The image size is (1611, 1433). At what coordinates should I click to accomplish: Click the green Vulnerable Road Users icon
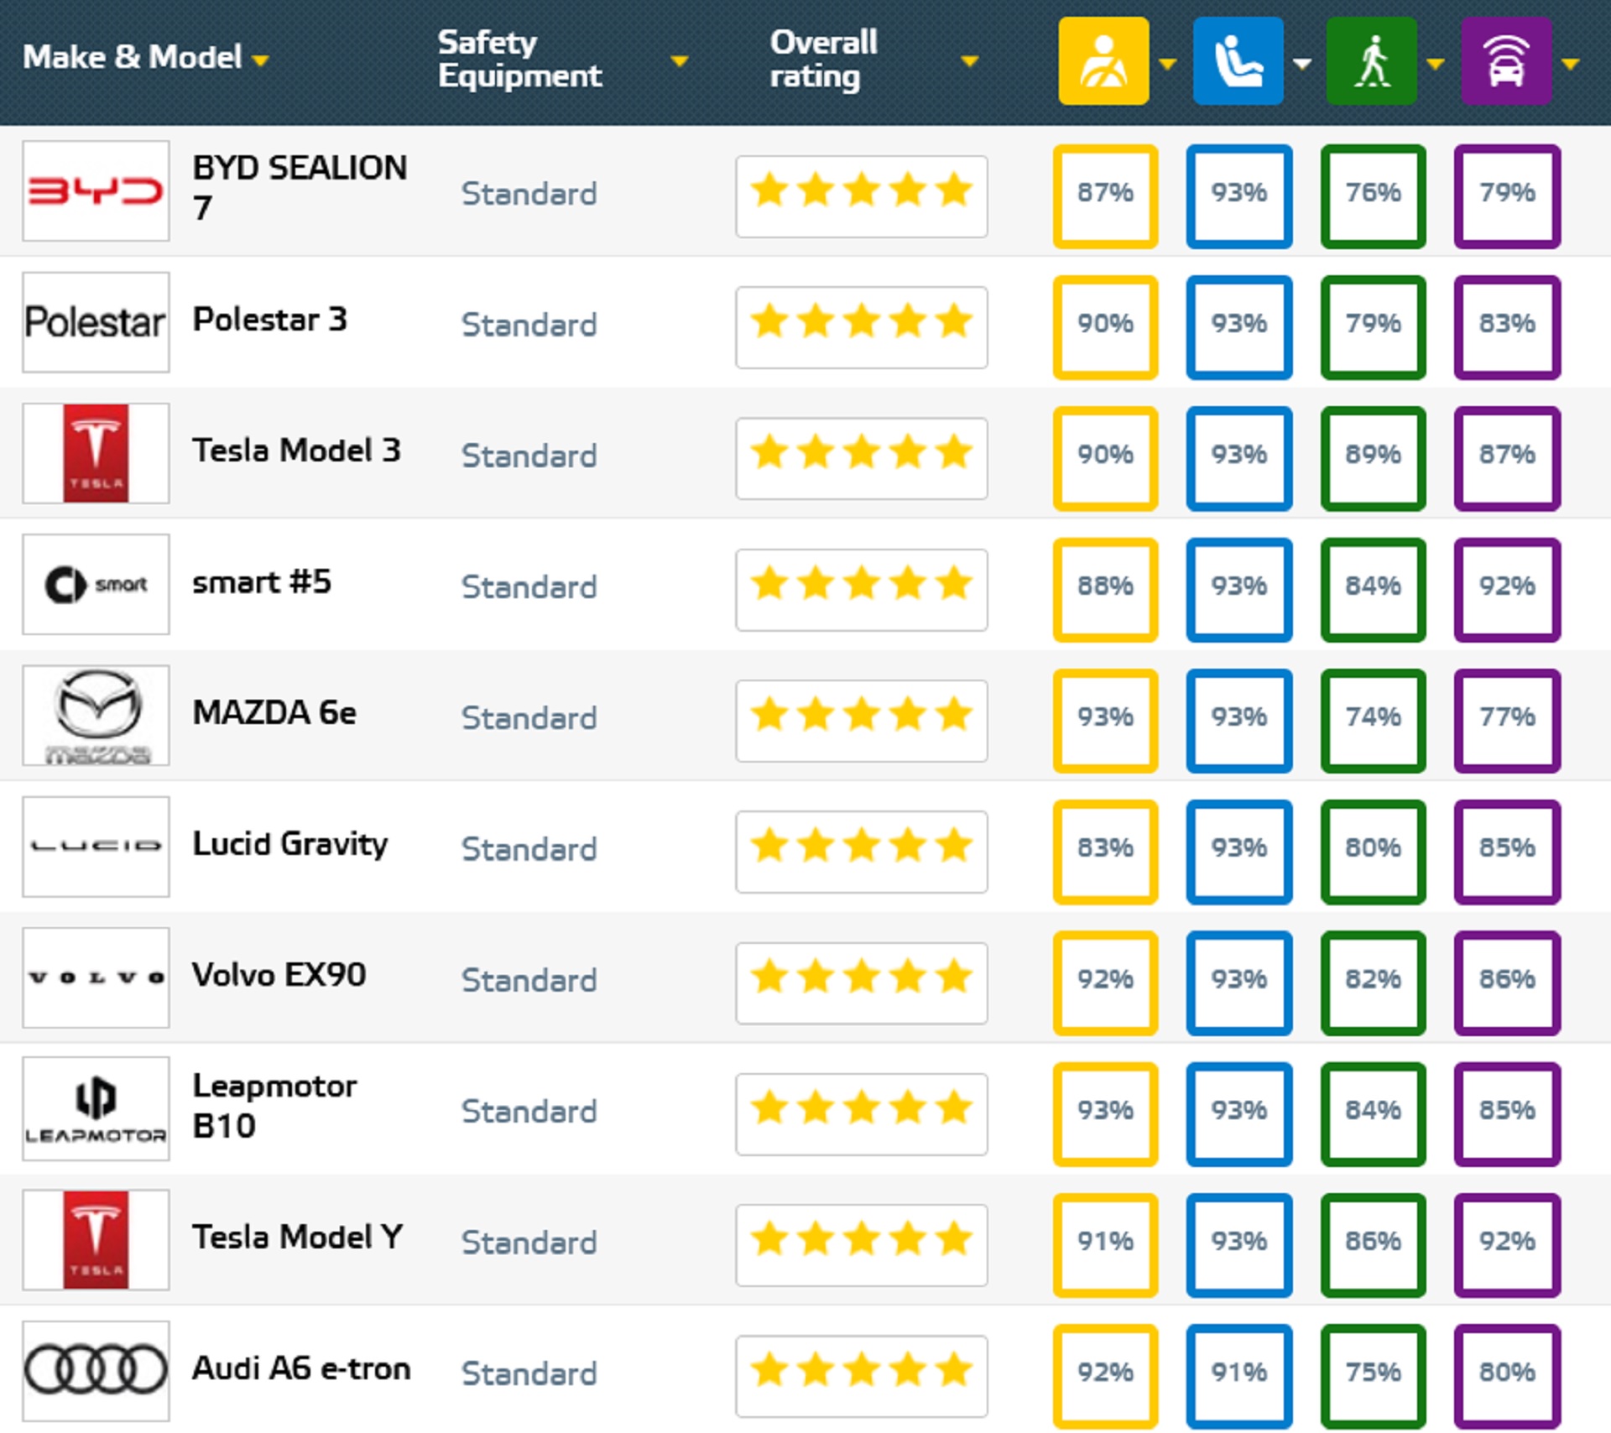[x=1371, y=61]
